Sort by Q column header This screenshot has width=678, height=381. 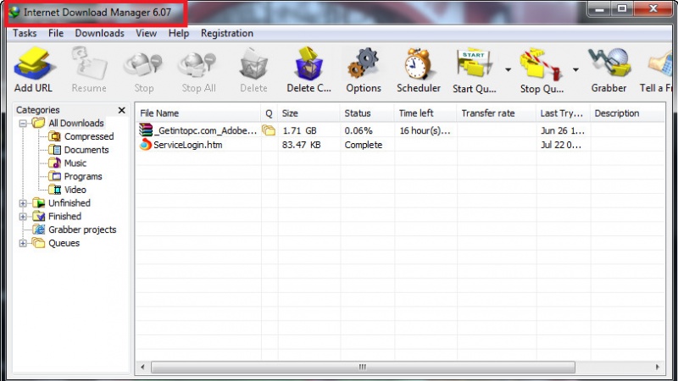click(269, 113)
